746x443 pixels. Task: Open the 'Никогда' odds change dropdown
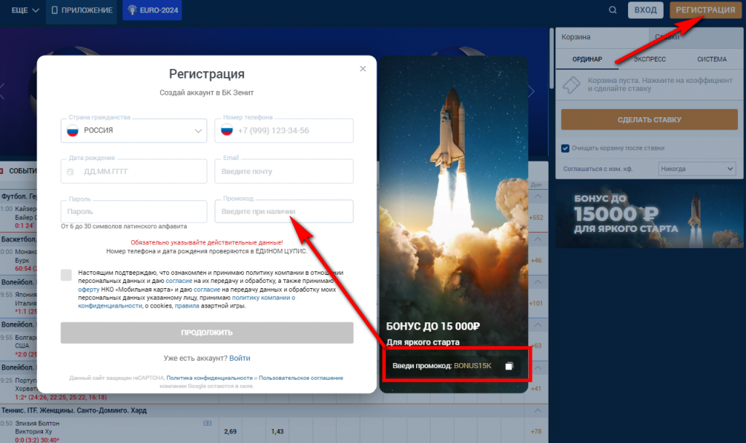697,169
